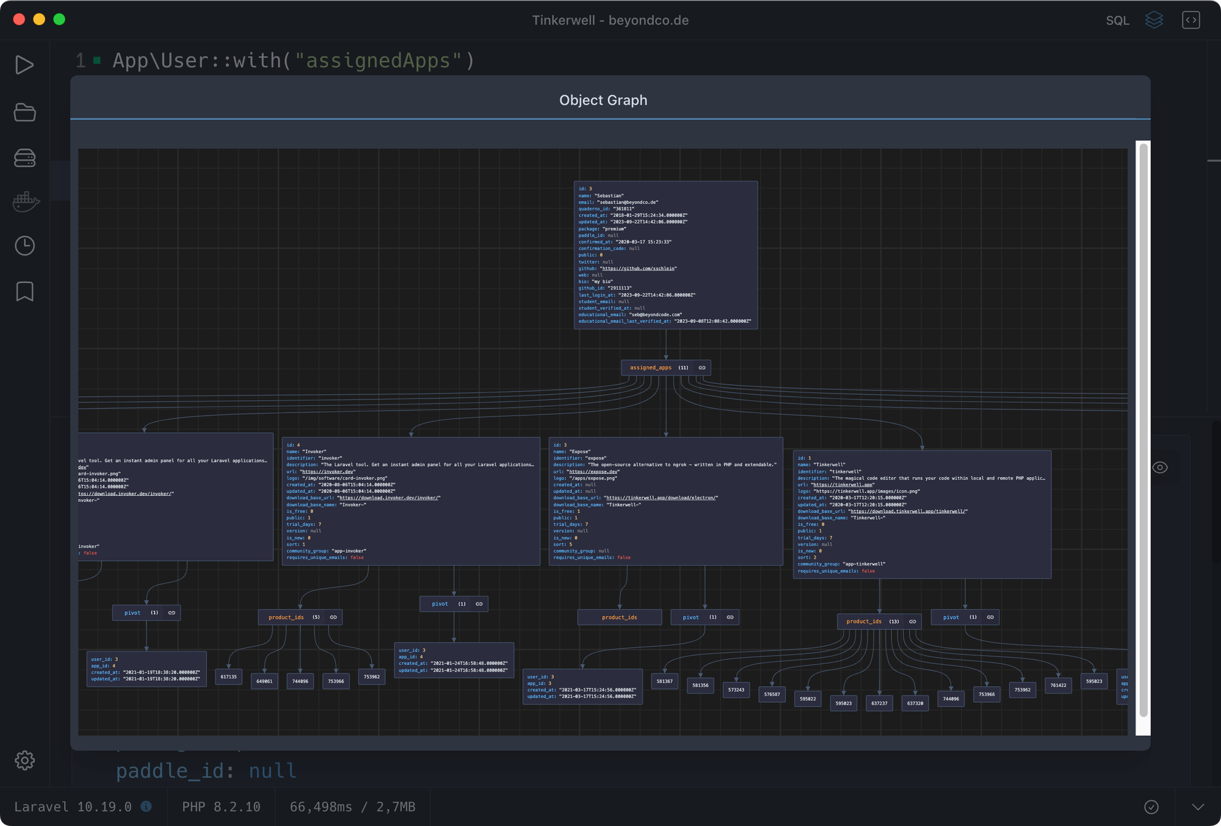
Task: Click product id node 617135
Action: (x=228, y=677)
